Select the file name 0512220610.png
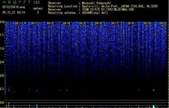Viewport: 169px width, 108px height. point(14,7)
